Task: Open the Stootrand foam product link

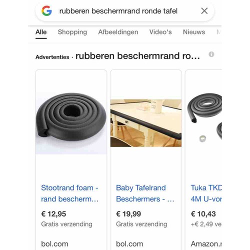Action: tap(70, 193)
